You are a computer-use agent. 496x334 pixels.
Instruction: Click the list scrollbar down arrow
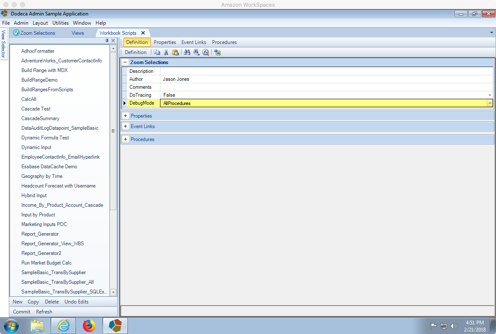coord(113,292)
